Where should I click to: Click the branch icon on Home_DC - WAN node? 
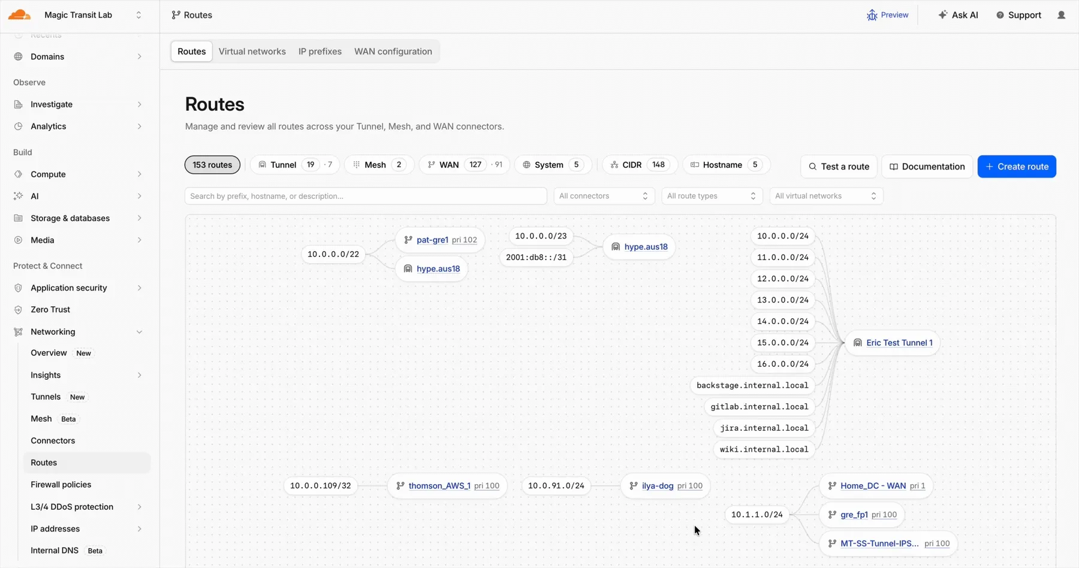tap(832, 486)
